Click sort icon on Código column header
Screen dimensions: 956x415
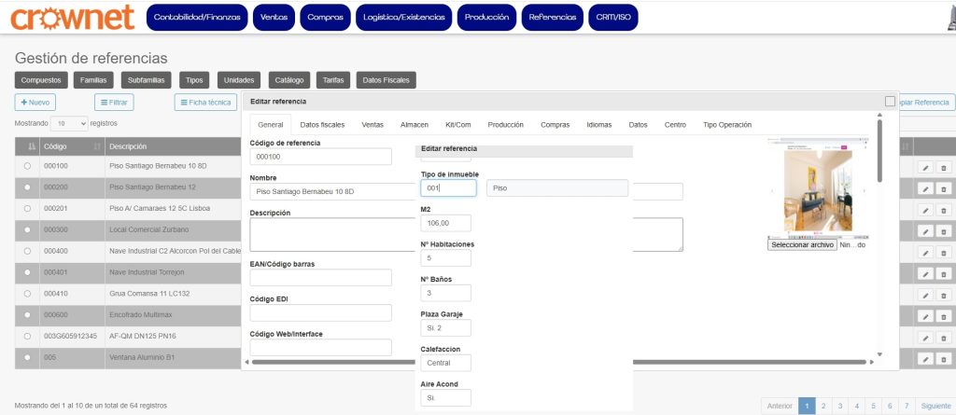tap(98, 147)
